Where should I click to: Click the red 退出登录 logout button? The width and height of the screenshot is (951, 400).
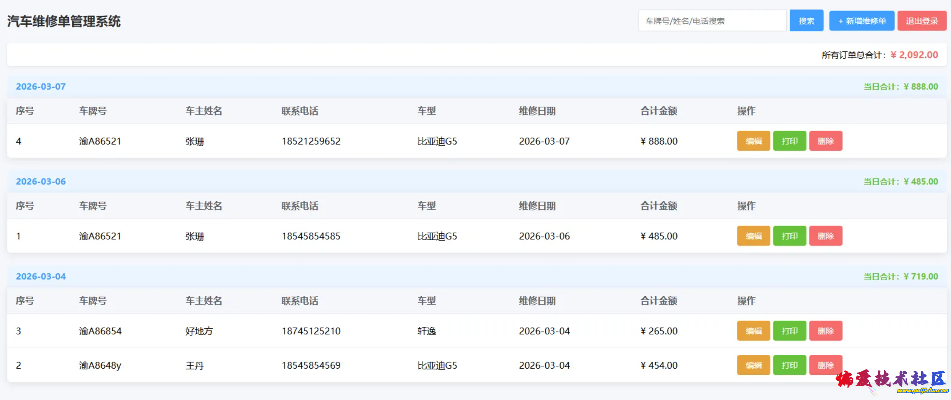921,21
